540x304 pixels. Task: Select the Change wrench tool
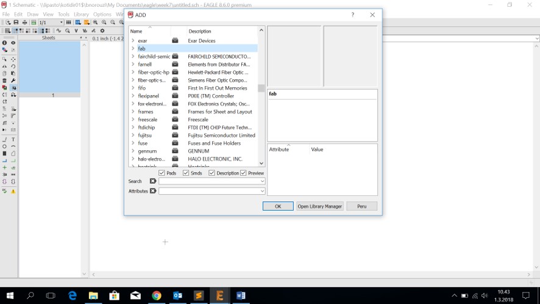13,81
